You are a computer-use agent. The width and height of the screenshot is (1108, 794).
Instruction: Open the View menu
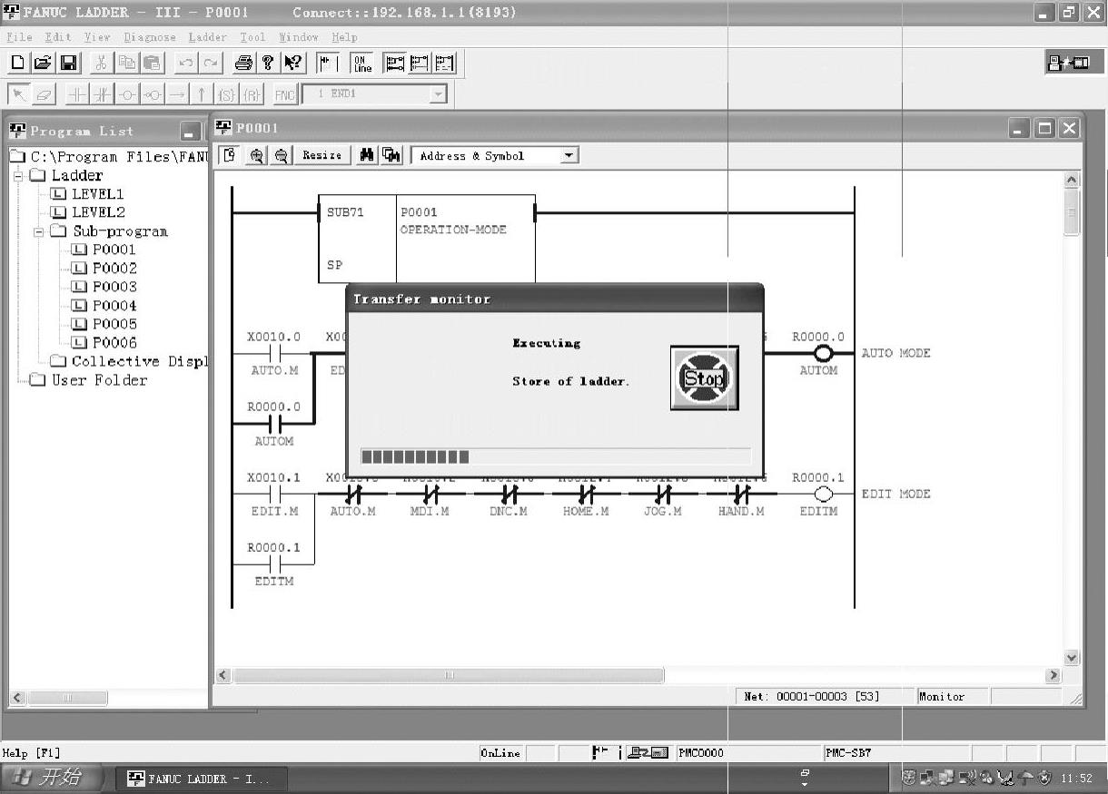[97, 37]
